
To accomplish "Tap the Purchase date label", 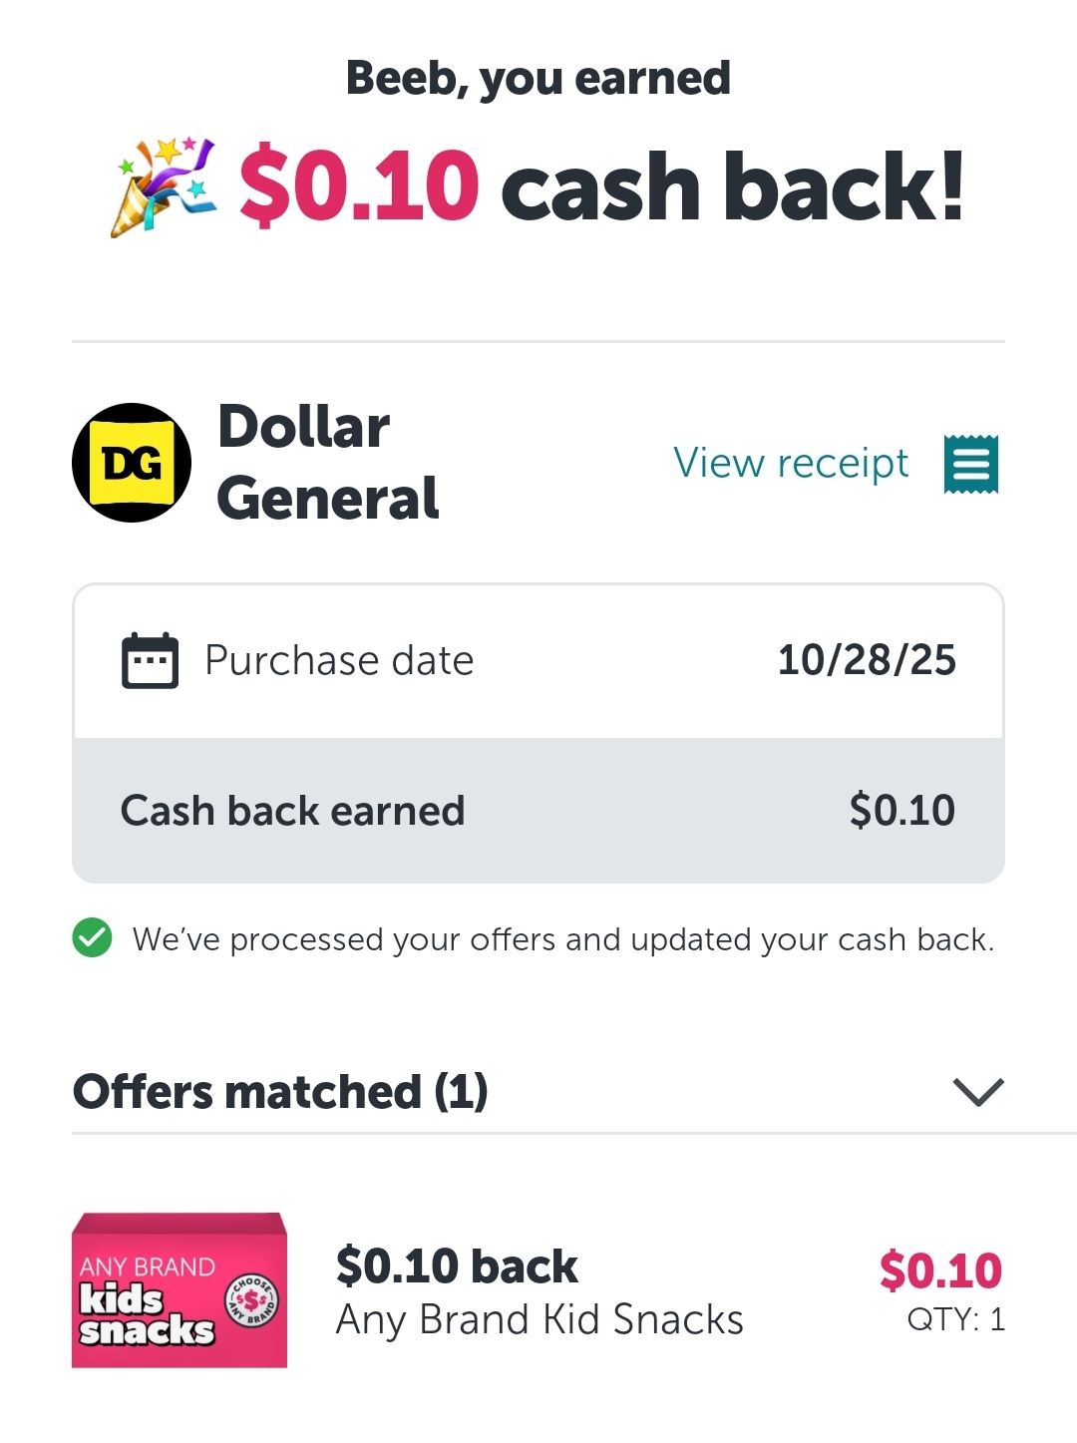I will click(x=339, y=660).
